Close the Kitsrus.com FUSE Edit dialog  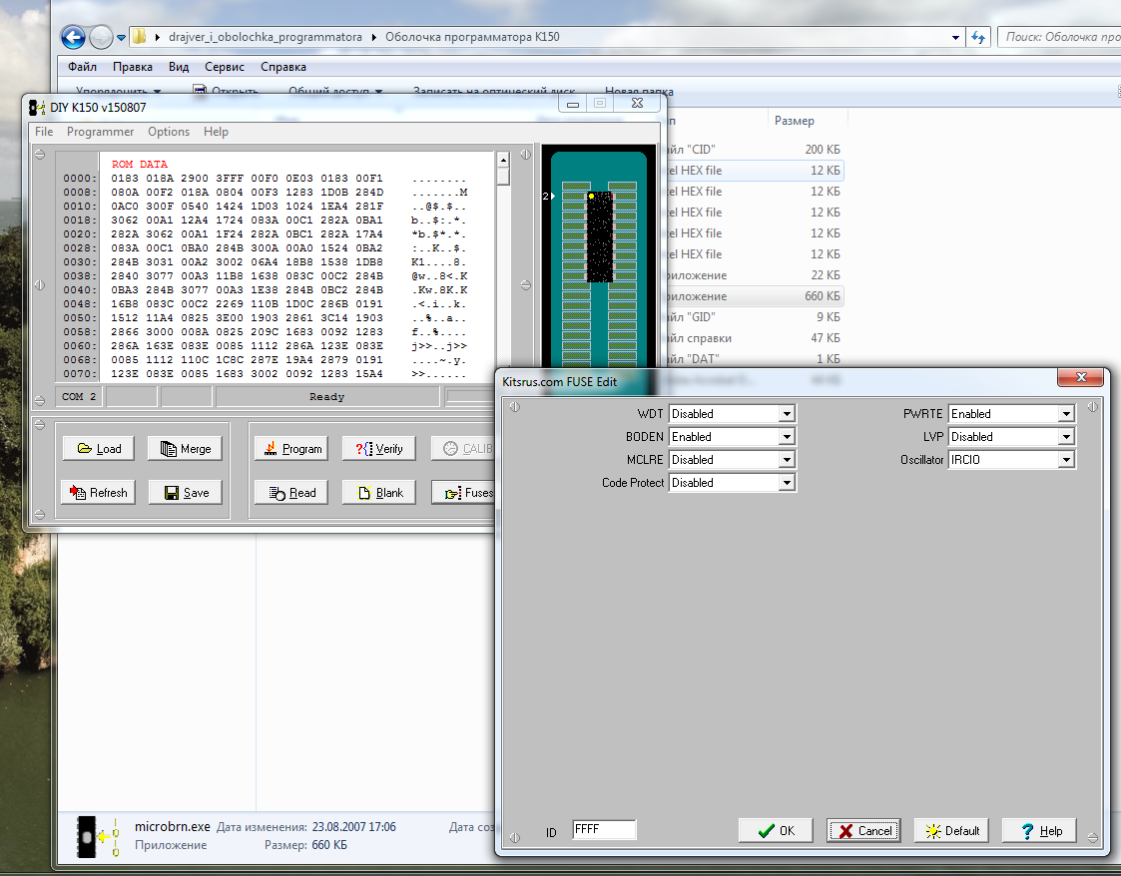coord(1081,377)
